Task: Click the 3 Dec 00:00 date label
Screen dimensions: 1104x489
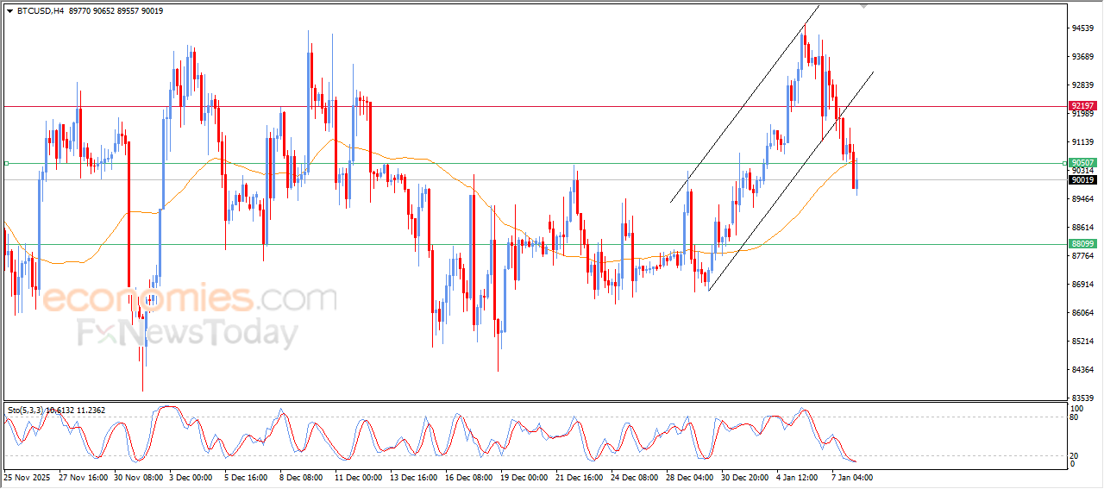Action: coord(192,476)
